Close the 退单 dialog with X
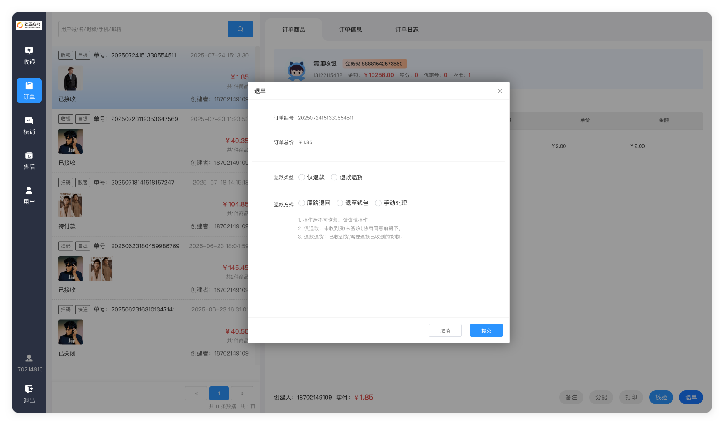 (500, 91)
